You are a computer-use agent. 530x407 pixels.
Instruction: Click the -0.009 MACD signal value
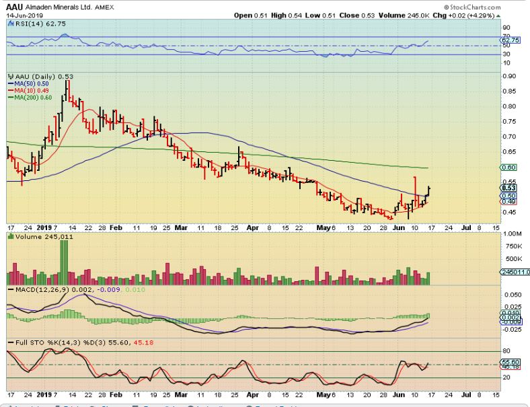(x=108, y=290)
